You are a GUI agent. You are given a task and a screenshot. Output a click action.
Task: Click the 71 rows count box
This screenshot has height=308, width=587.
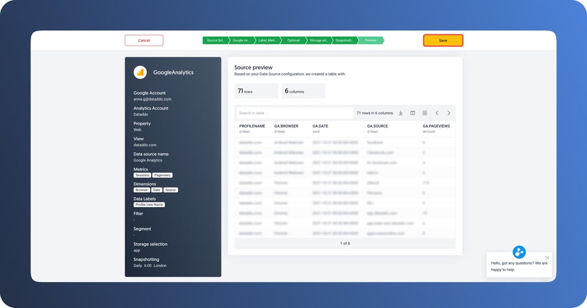pyautogui.click(x=256, y=91)
